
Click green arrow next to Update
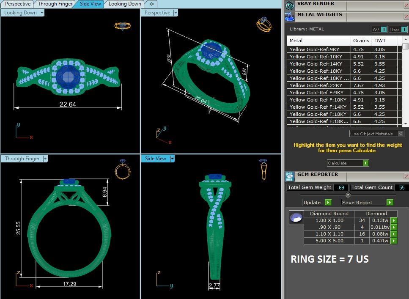[328, 203]
